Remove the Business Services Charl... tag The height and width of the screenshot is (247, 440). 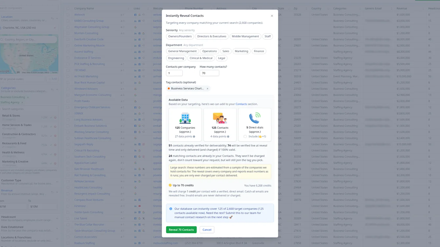207,89
